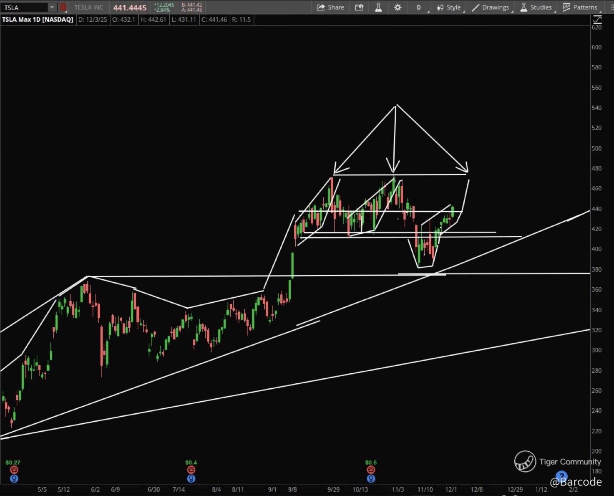Image resolution: width=614 pixels, height=496 pixels.
Task: Click the +12.2045 net change value
Action: [x=164, y=5]
